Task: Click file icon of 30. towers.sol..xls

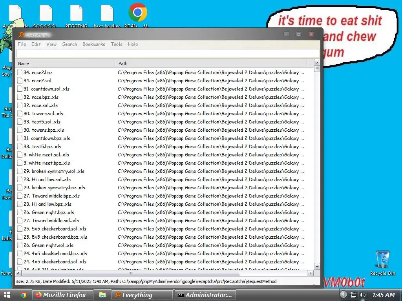Action: pos(20,113)
